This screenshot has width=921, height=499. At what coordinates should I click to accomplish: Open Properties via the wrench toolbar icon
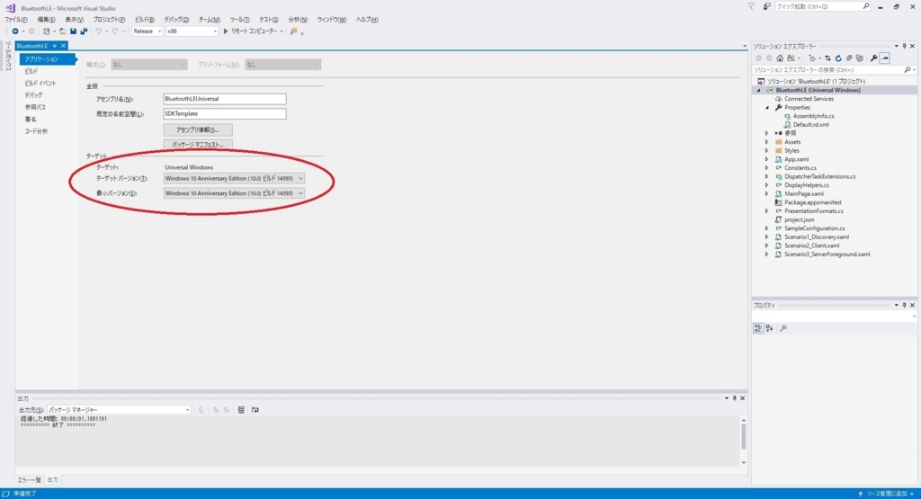(874, 58)
